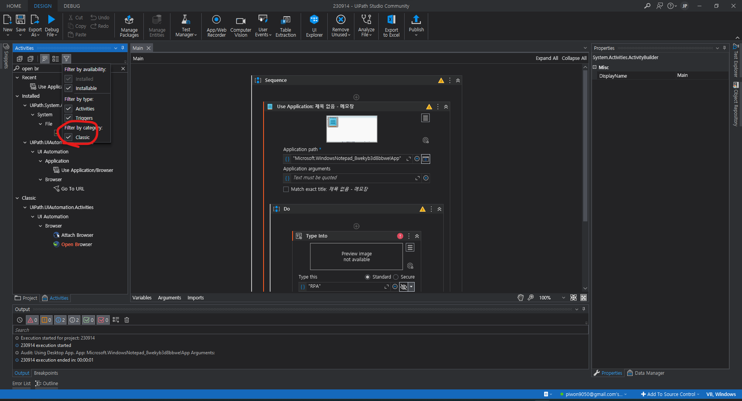Open the Breakpoints tab
Viewport: 742px width, 401px height.
coord(46,373)
